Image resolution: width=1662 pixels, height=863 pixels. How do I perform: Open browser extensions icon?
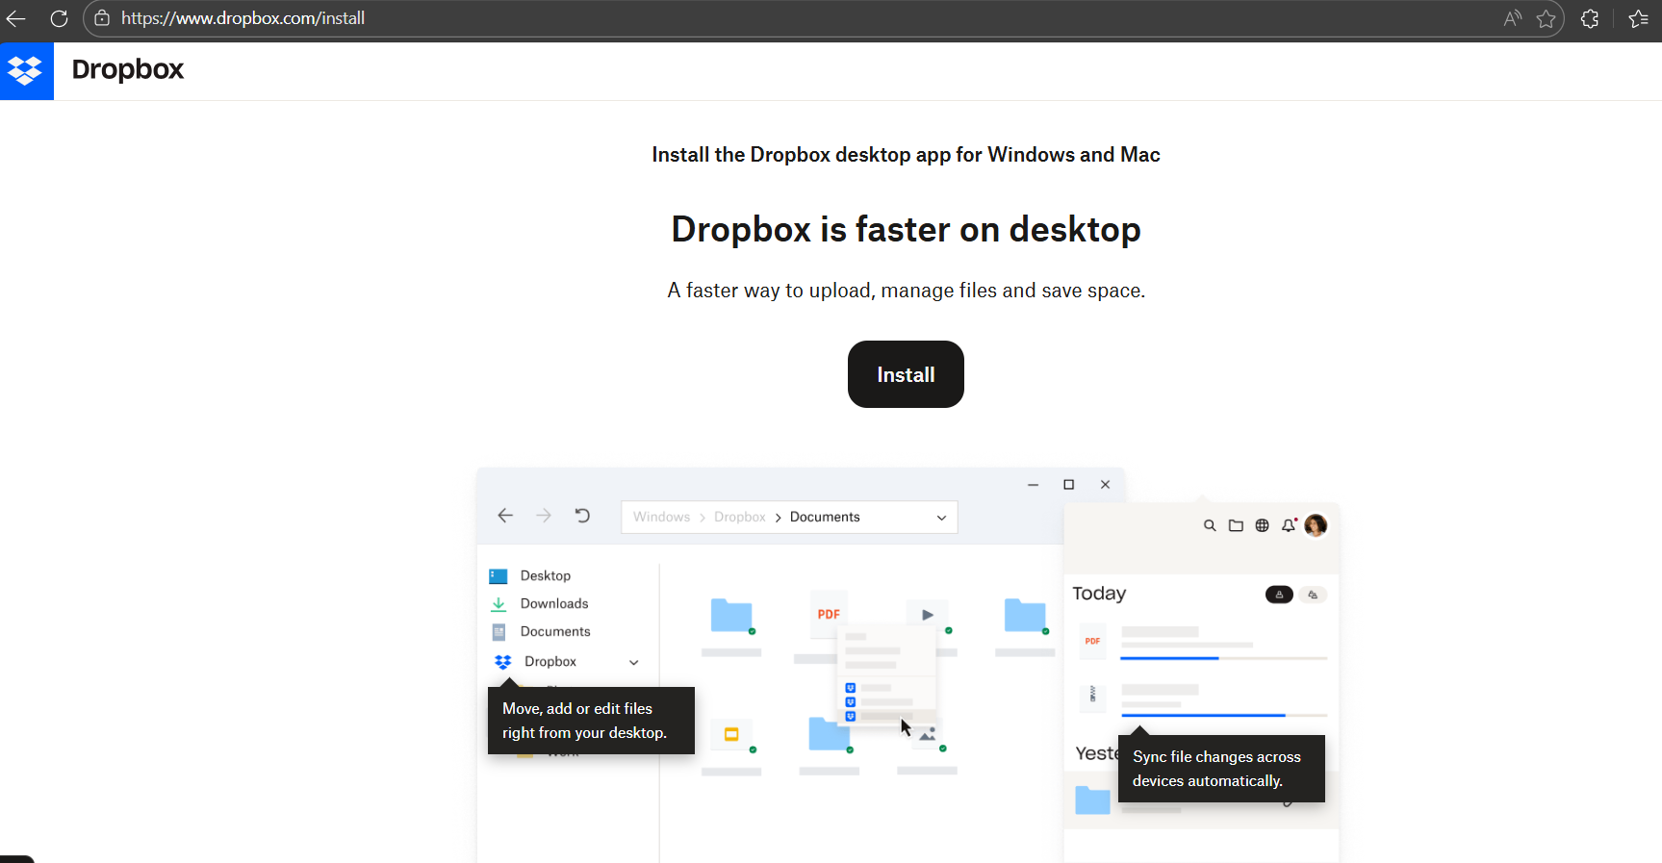[1590, 18]
